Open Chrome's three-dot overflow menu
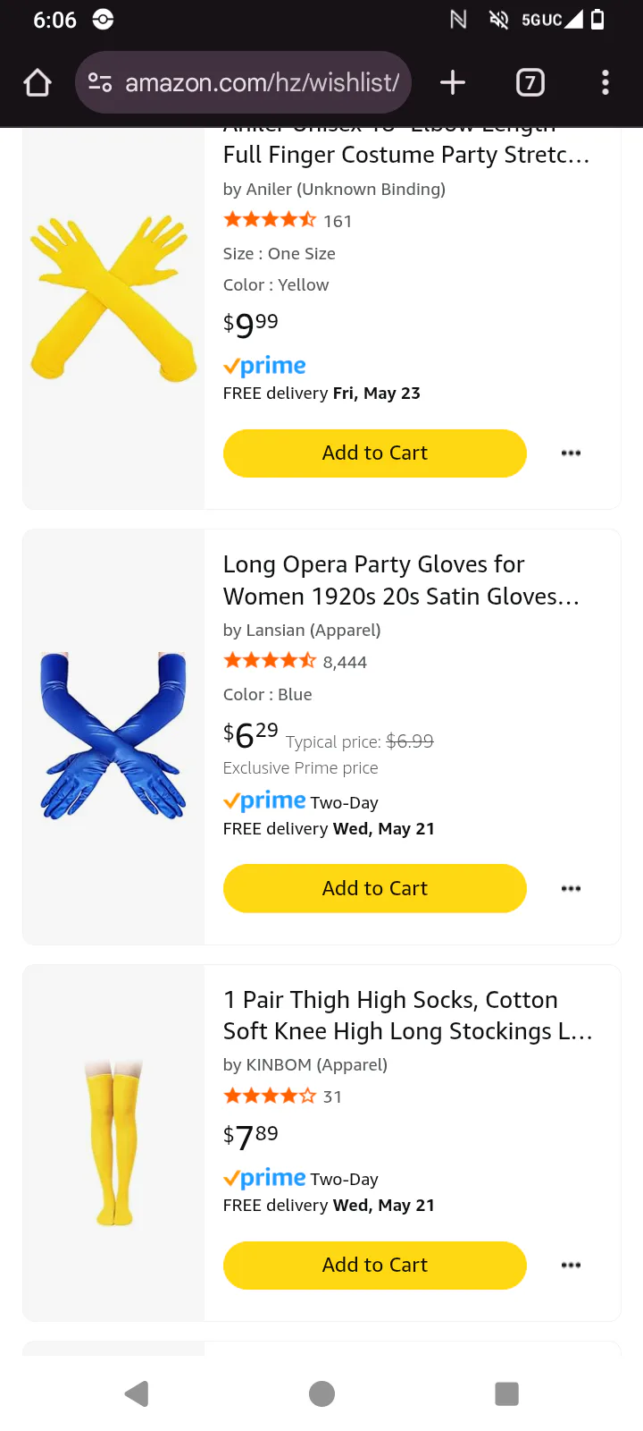 (x=605, y=83)
